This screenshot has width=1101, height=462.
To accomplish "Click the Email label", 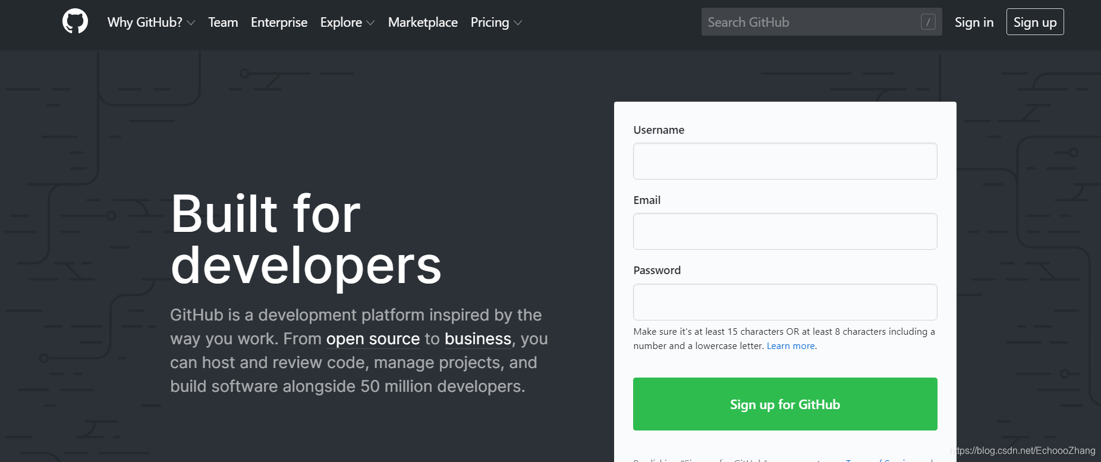I will click(x=647, y=200).
